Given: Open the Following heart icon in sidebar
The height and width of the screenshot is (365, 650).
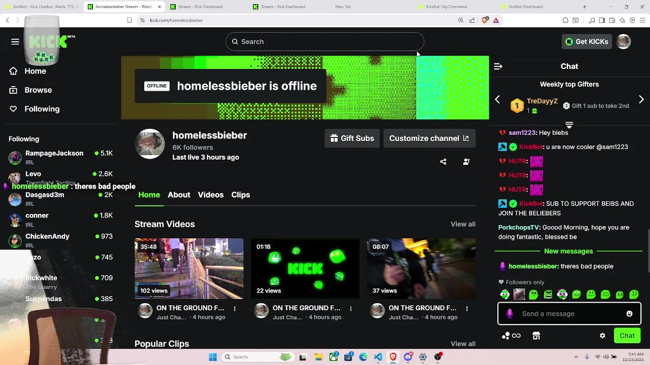Looking at the screenshot, I should pyautogui.click(x=14, y=109).
